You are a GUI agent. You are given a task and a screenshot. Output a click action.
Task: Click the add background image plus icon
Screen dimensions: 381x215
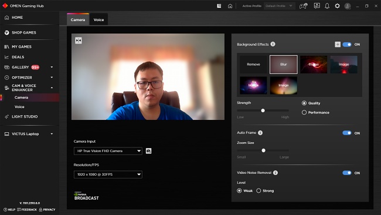pyautogui.click(x=338, y=44)
